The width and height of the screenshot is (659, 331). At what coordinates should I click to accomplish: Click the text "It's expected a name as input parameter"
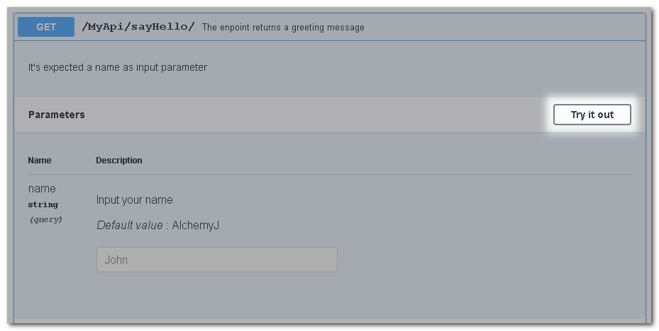117,68
